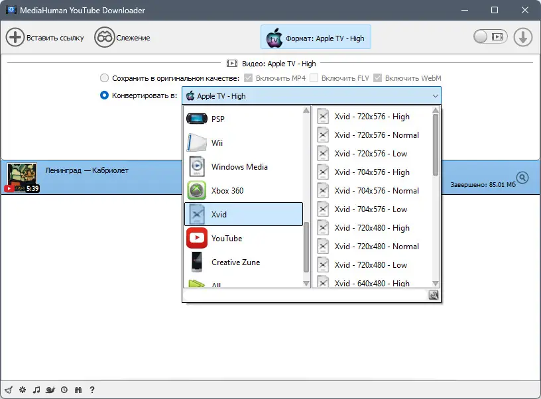The width and height of the screenshot is (541, 399).
Task: Click the red YouTube play icon
Action: [x=197, y=238]
